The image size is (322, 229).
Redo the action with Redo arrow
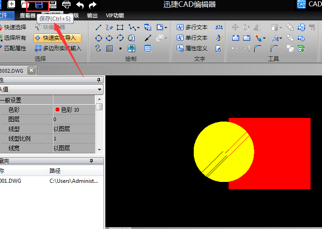(x=93, y=5)
